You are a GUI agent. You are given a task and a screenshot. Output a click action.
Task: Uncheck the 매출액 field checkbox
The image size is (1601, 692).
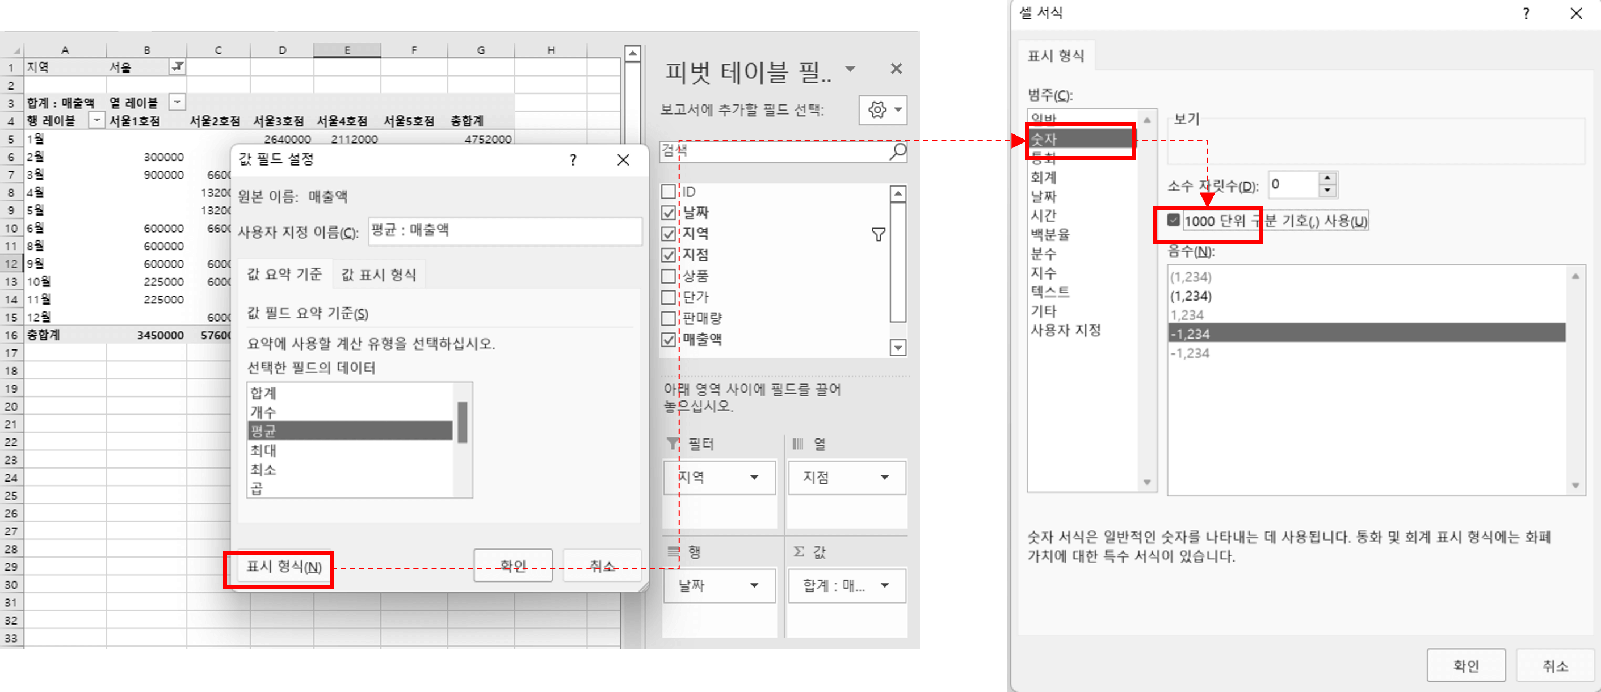point(668,340)
